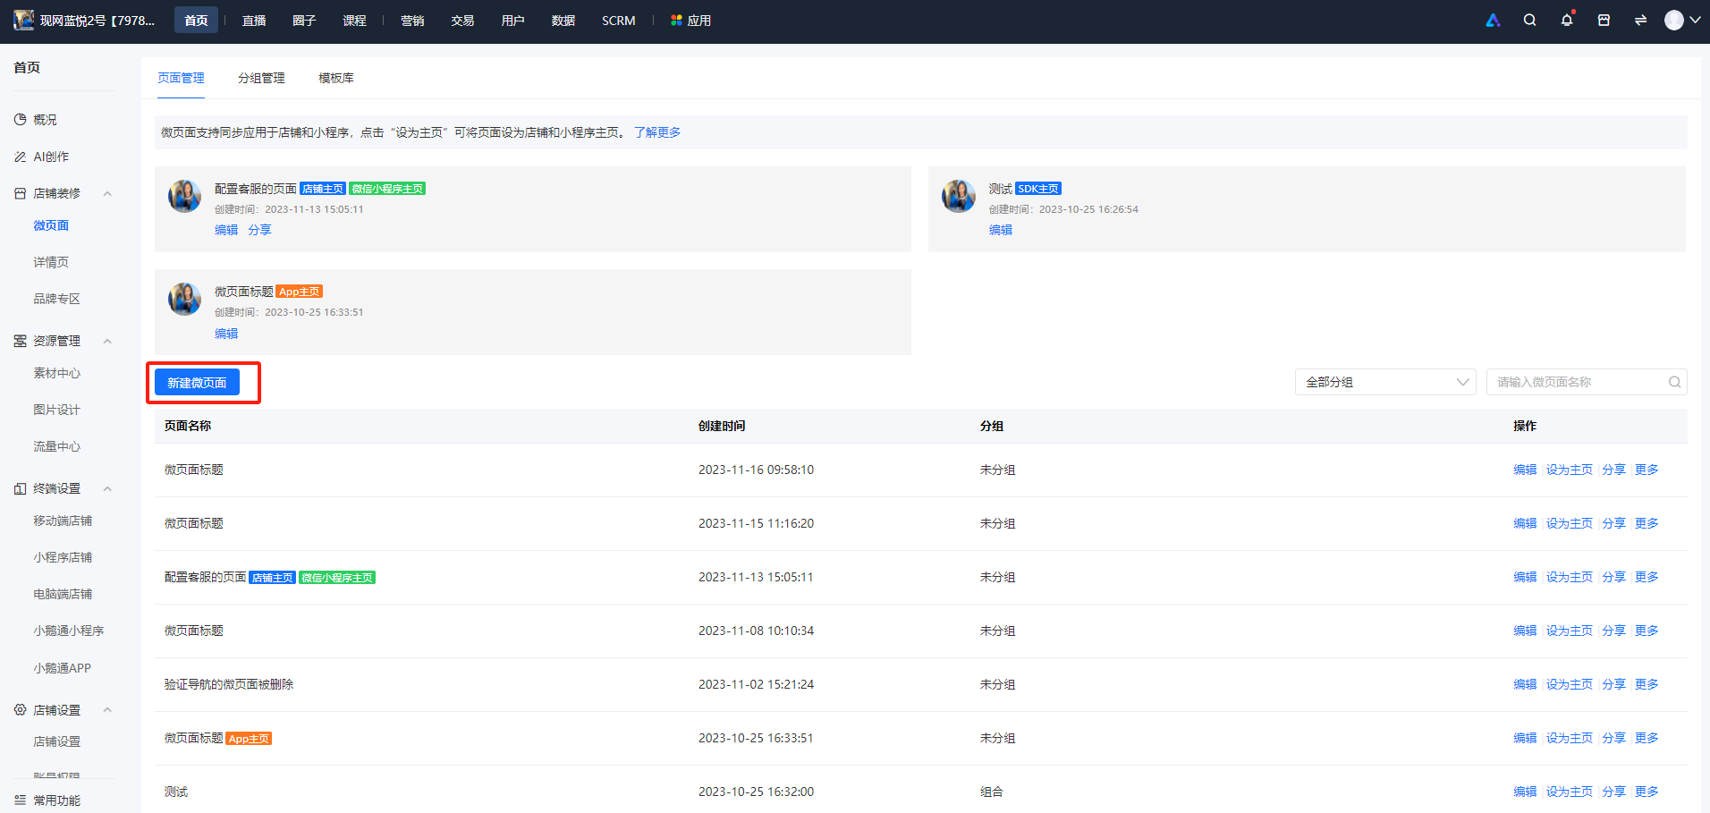
Task: Click the switch account arrows icon
Action: pos(1640,21)
